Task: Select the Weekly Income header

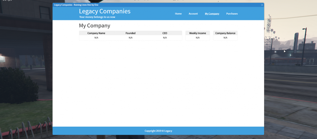Action: coord(197,33)
